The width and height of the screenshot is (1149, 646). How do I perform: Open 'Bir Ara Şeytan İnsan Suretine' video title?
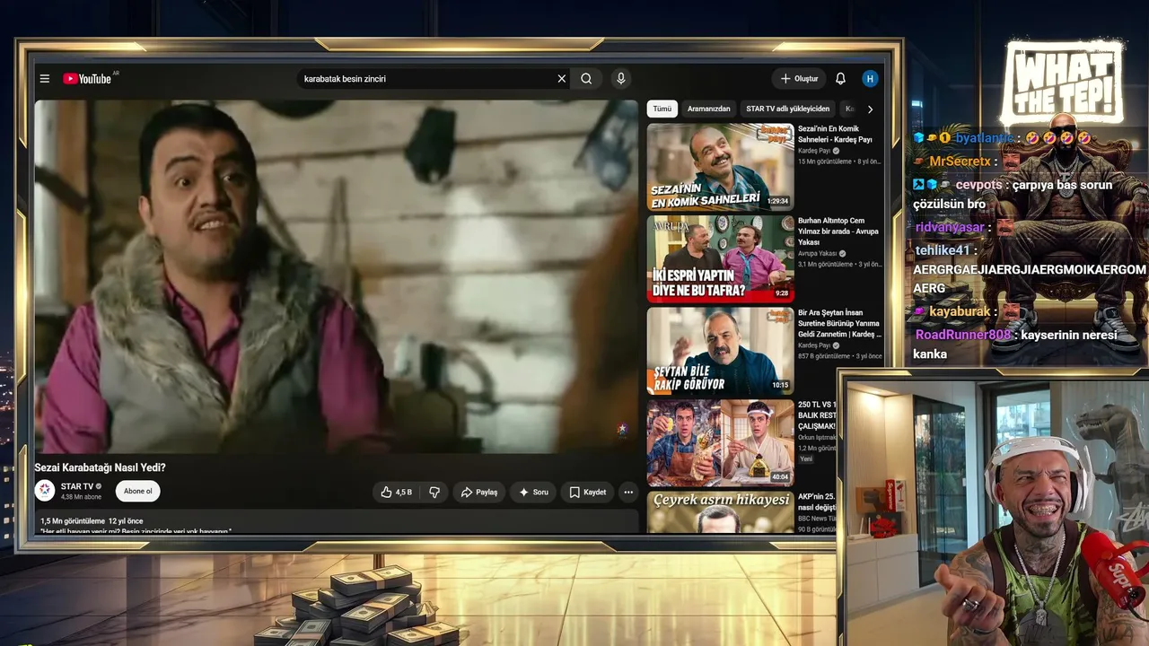[839, 324]
